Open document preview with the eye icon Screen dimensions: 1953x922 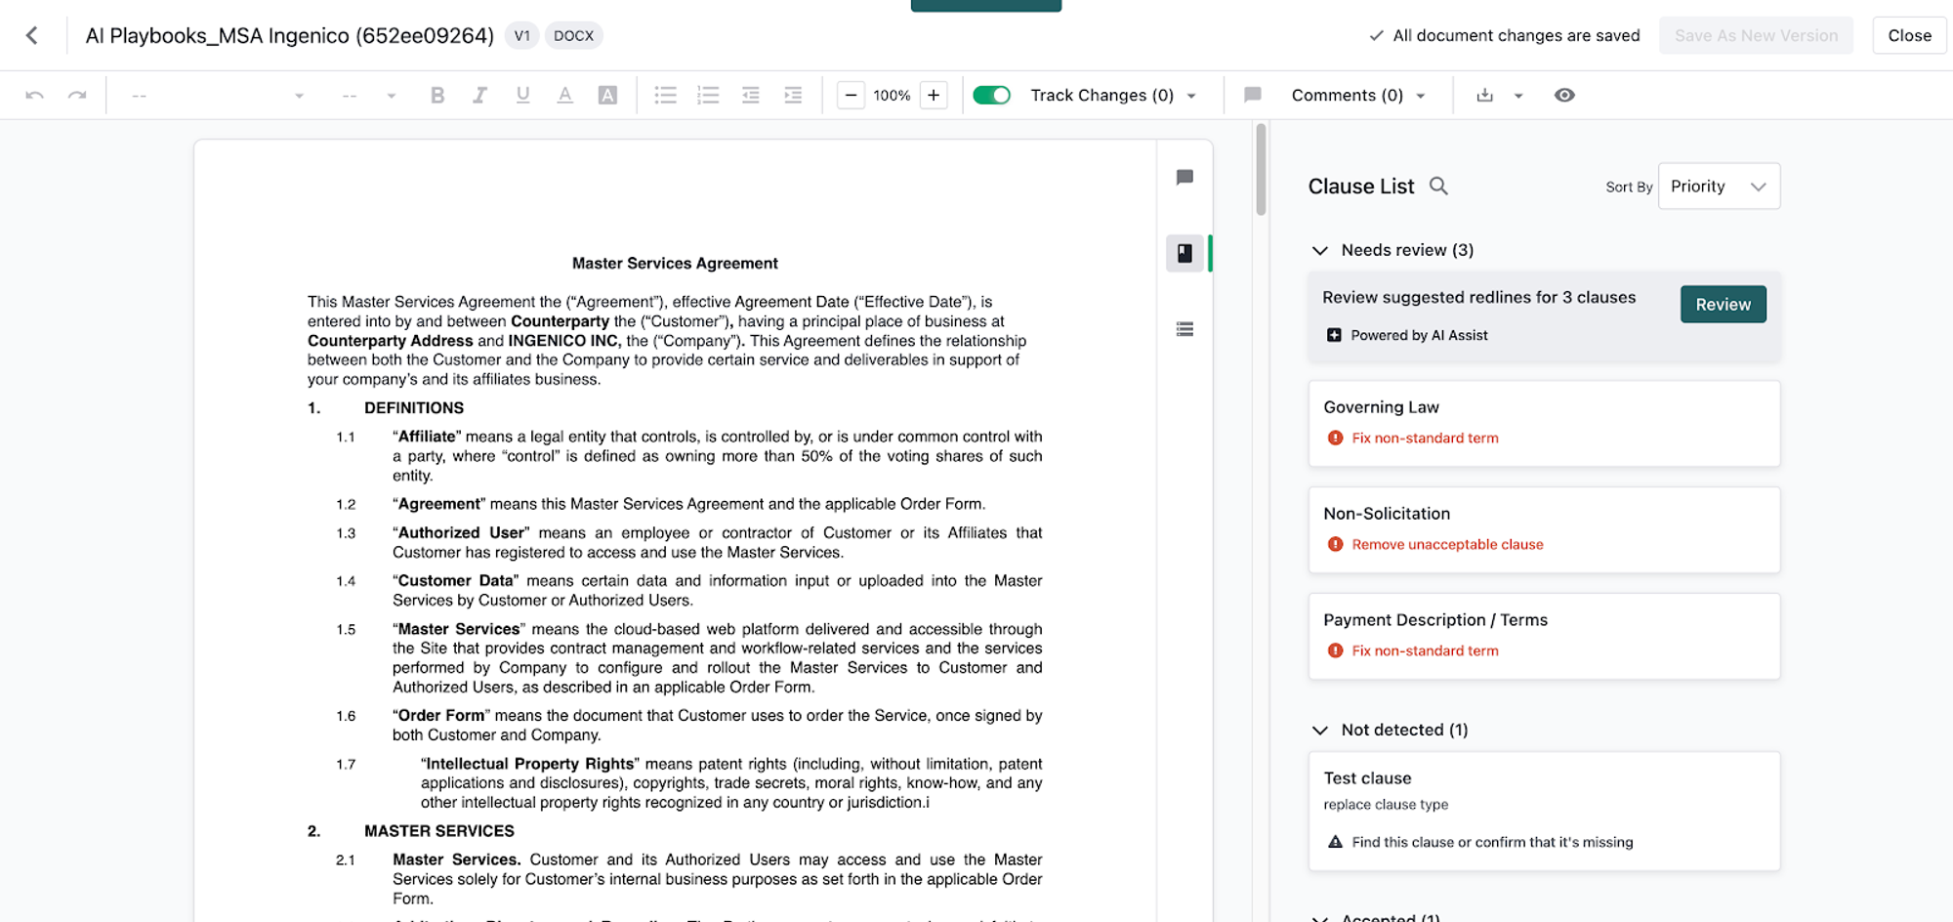click(x=1564, y=95)
